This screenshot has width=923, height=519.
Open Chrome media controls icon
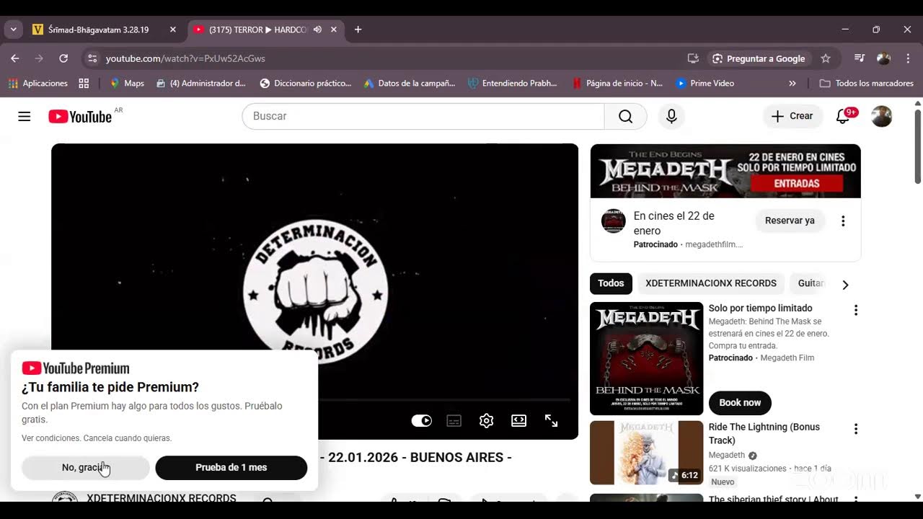pyautogui.click(x=860, y=58)
